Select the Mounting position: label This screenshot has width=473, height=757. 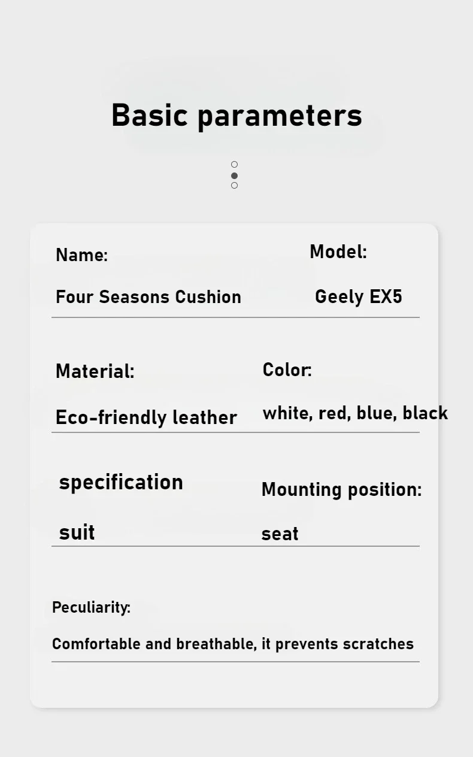pyautogui.click(x=341, y=489)
